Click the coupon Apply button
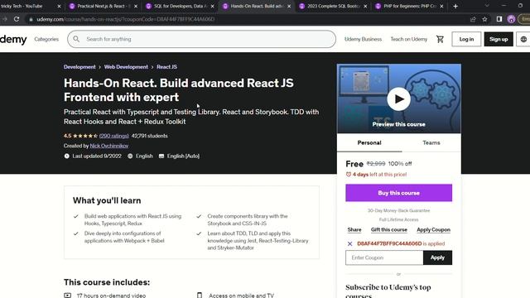Screen dimensions: 530x298 coord(438,257)
